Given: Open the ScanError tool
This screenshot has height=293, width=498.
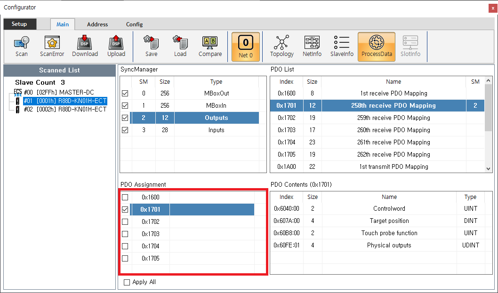Looking at the screenshot, I should click(x=52, y=46).
